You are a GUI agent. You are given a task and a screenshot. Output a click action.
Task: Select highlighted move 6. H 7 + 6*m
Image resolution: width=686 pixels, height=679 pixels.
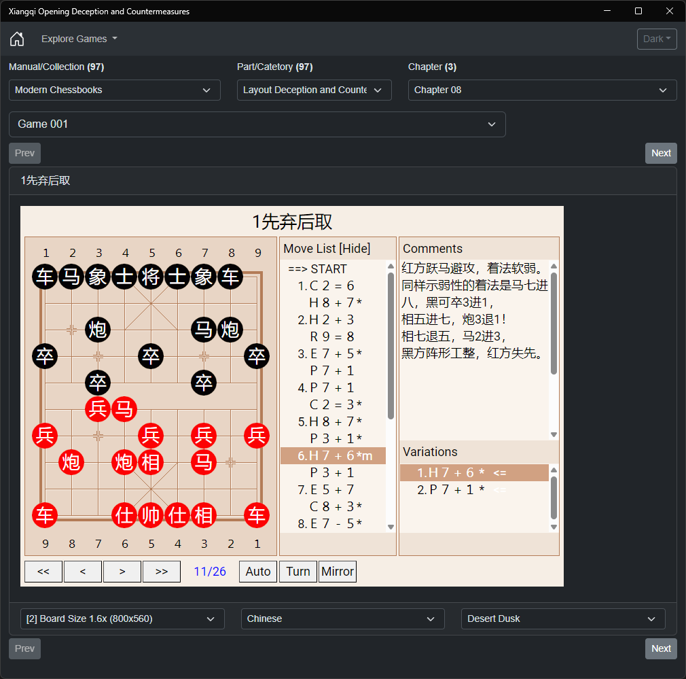click(333, 456)
